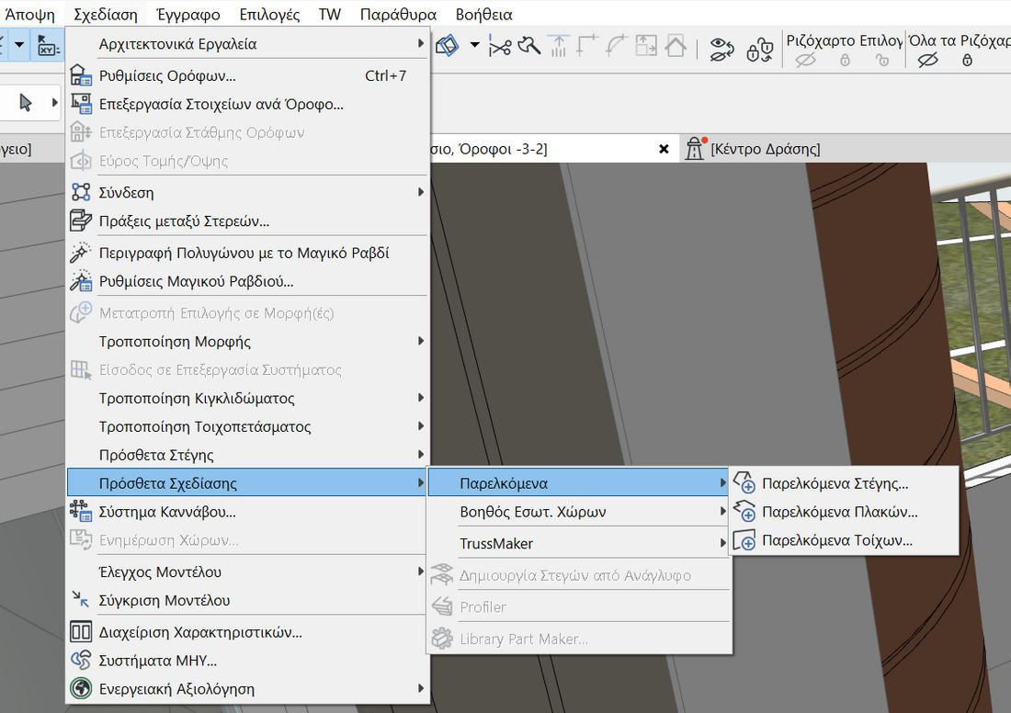Click the show/hide layers swap eye icon

tap(723, 48)
